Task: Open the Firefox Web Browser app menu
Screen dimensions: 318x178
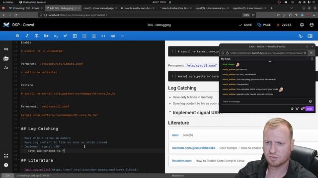Action: click(32, 2)
